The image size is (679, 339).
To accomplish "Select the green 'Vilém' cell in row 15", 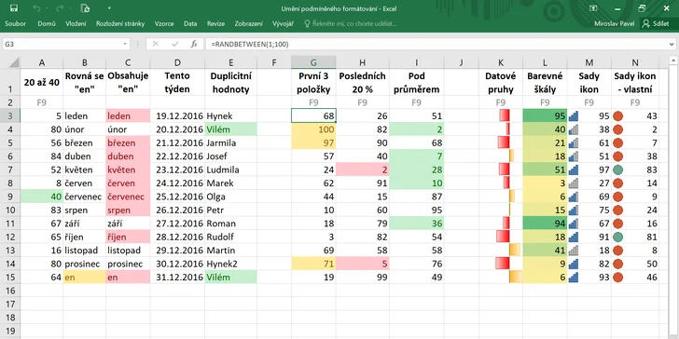I will (x=230, y=277).
